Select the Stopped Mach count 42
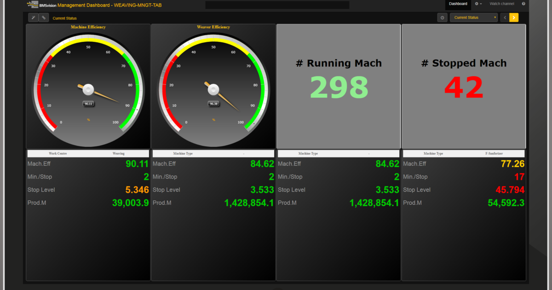 464,87
